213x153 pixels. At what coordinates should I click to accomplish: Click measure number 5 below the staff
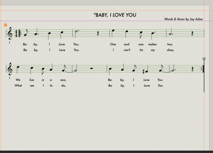[x=9, y=78]
